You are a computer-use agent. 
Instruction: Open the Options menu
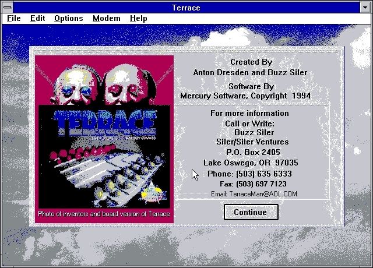tap(68, 18)
